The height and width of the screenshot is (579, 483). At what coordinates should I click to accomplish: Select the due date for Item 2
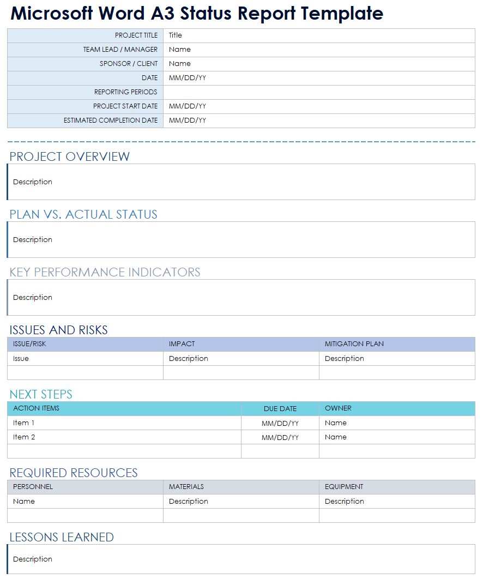[x=280, y=437]
